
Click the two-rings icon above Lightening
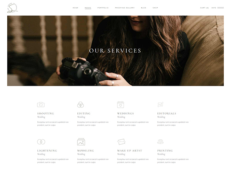tap(41, 142)
